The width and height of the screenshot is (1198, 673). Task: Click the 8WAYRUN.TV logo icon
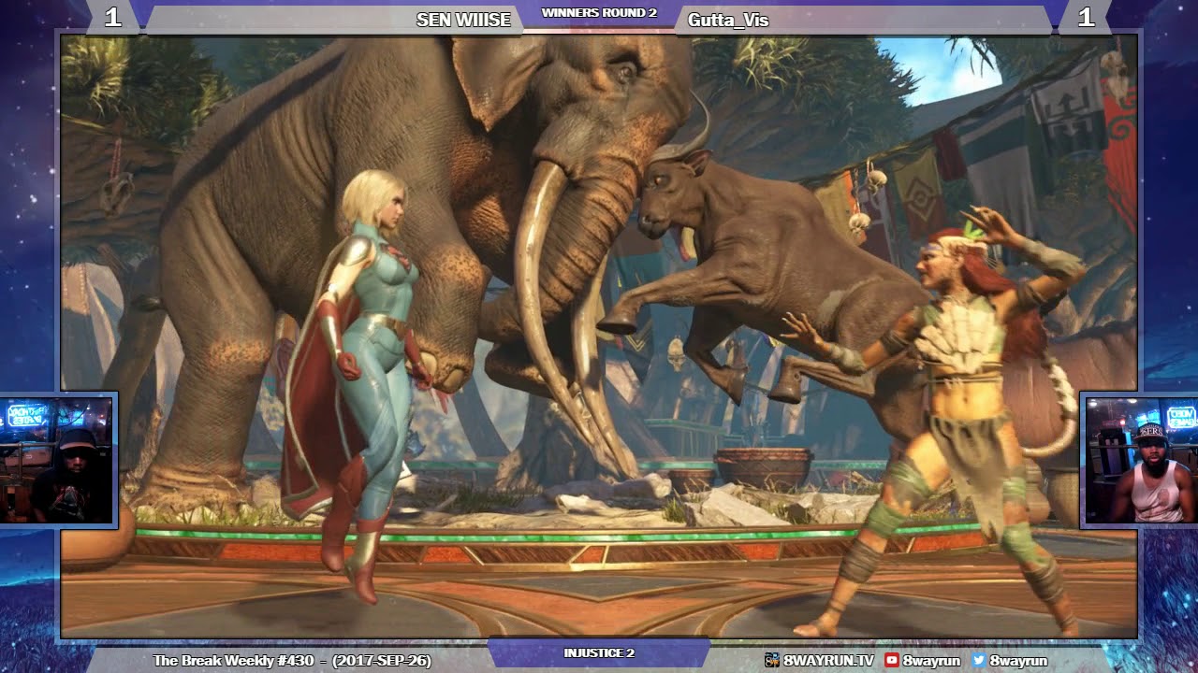772,660
